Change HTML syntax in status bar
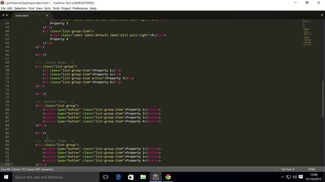This screenshot has height=182, width=325. click(x=311, y=169)
